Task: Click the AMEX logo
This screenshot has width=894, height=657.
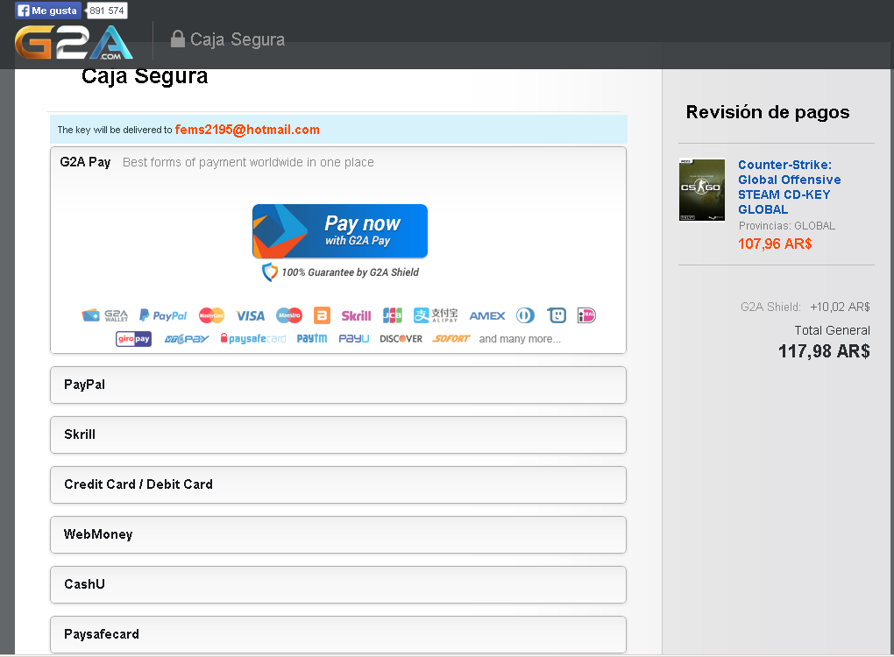Action: click(x=487, y=315)
